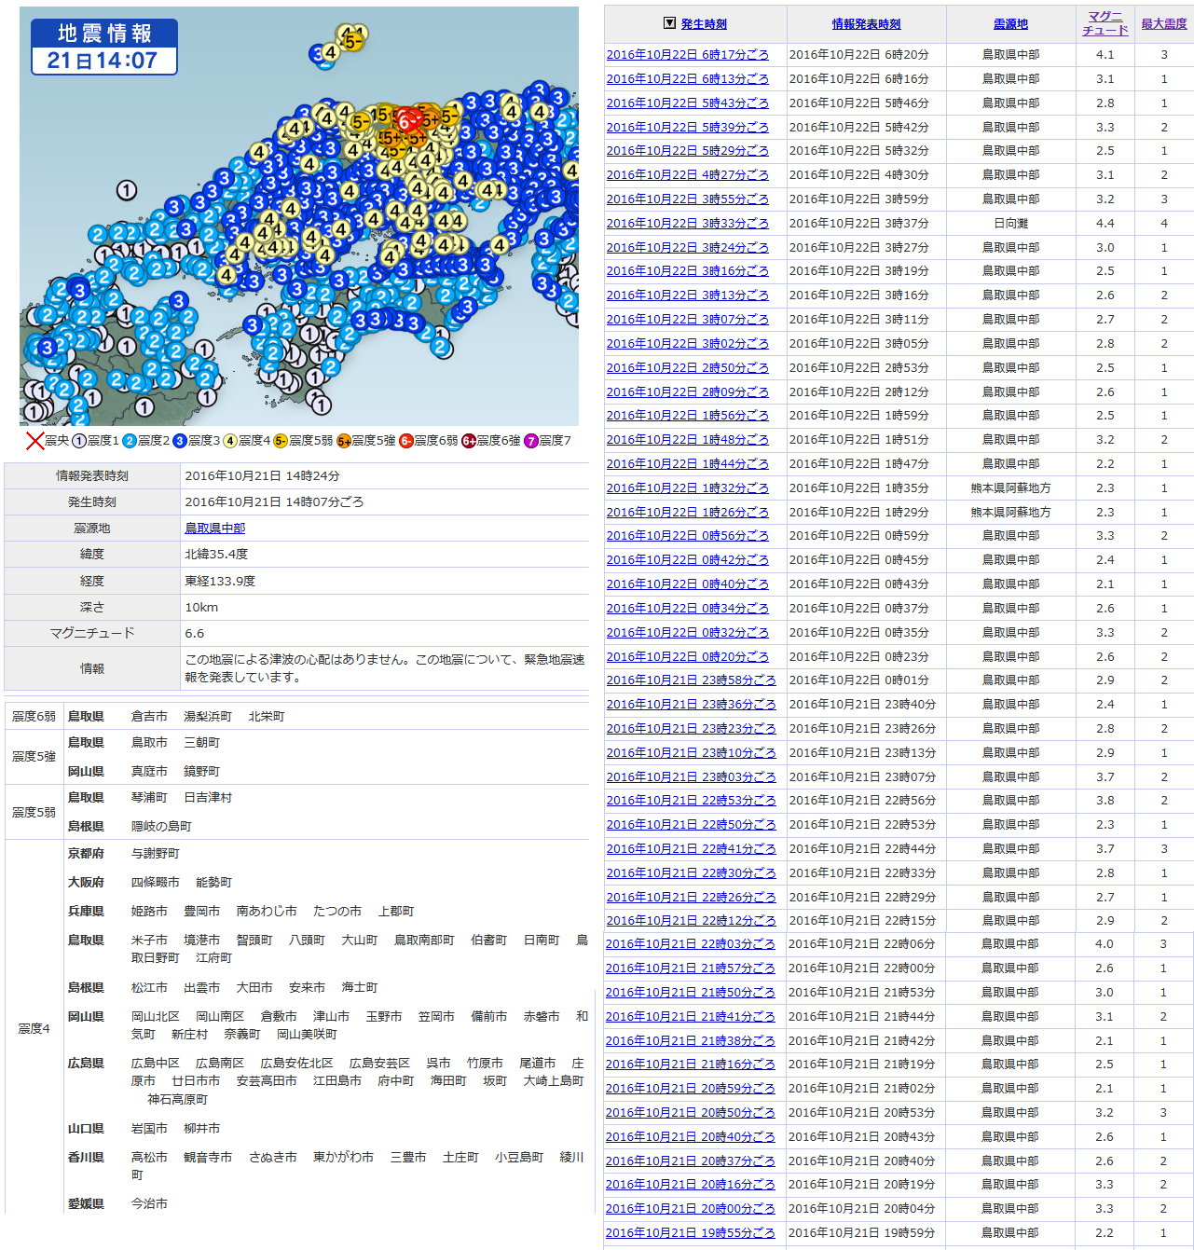Open the 2016年10月21日 23時58分ごろ earthquake entry

(x=691, y=680)
